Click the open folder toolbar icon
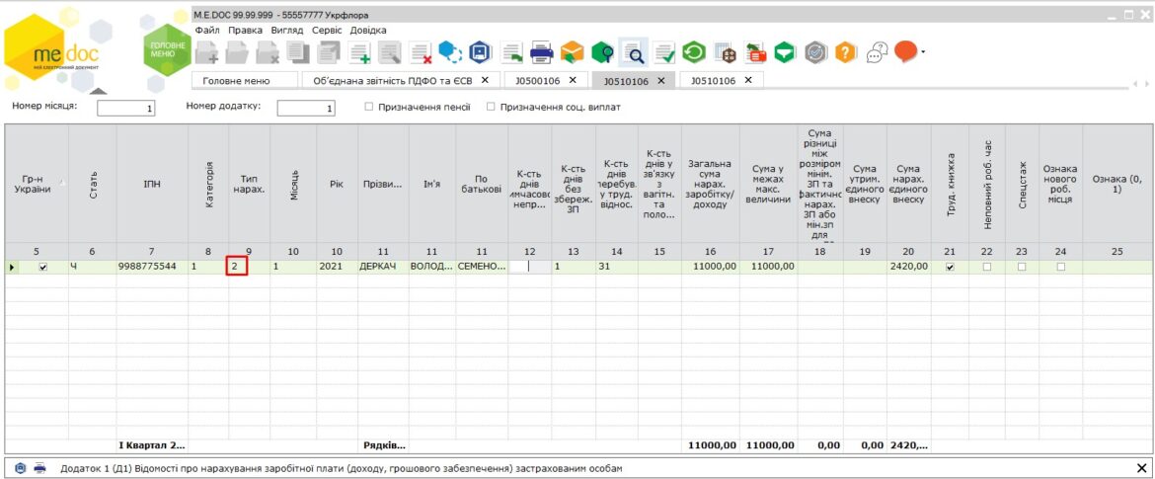Screen dimensions: 1155x479 (237, 52)
